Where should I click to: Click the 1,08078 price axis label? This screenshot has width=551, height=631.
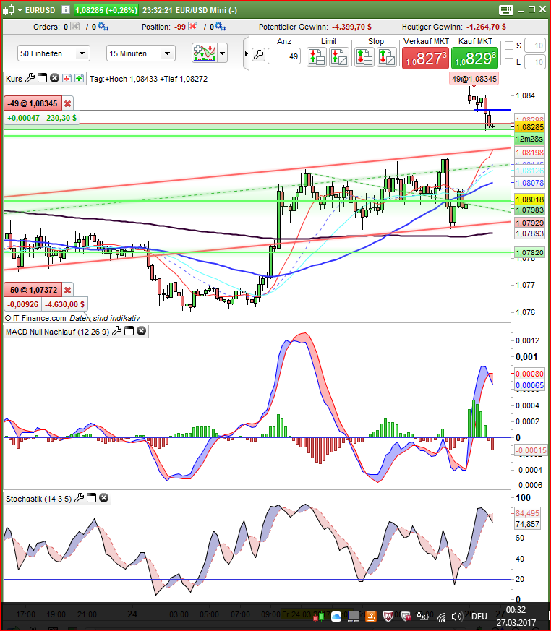529,183
